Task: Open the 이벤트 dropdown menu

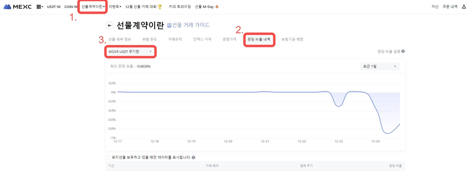Action: coord(115,7)
